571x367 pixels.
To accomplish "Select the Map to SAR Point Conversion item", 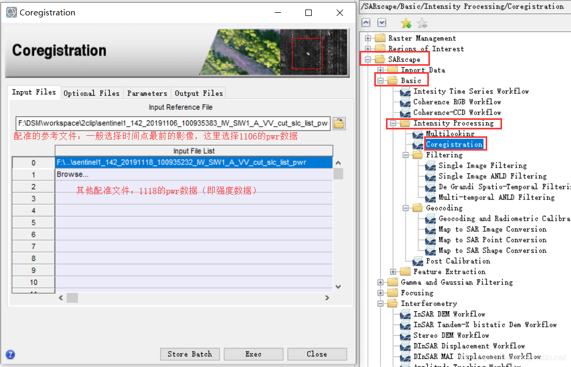I will pos(493,240).
